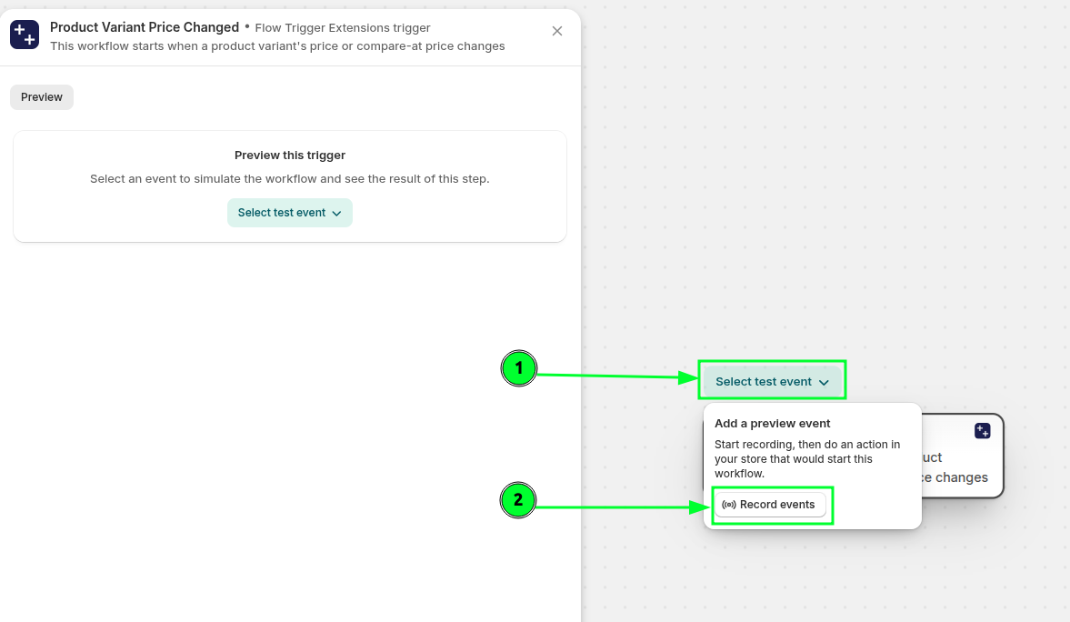Click the green annotation marker numbered 1
Screen dimensions: 1070x622
[x=519, y=368]
